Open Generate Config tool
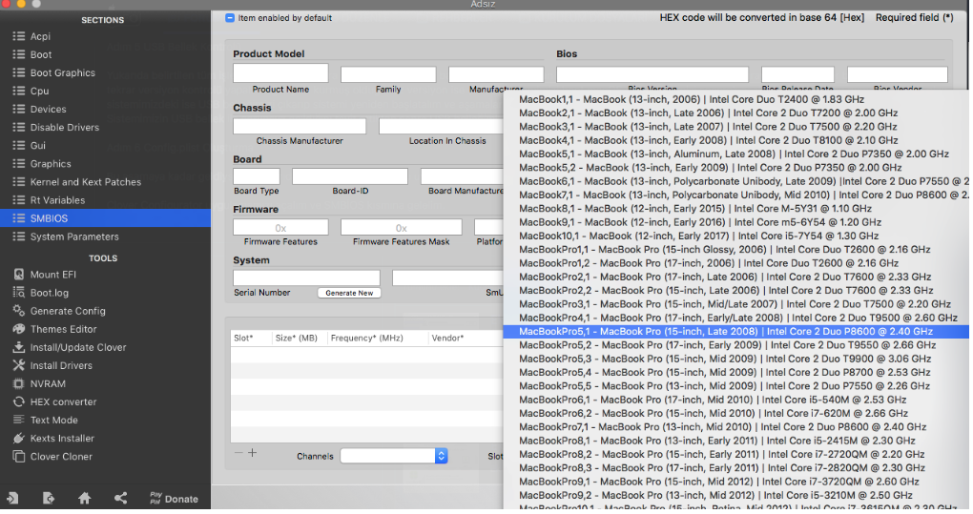 [68, 311]
